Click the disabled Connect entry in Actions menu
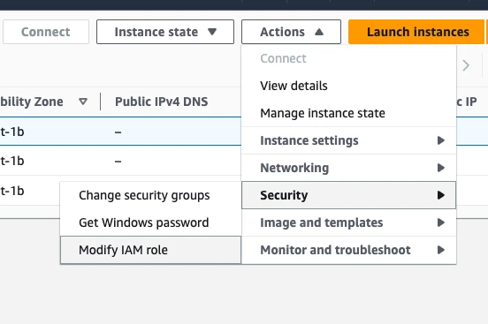Screen dimensions: 488x324 coord(348,58)
